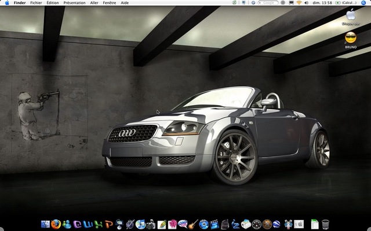Open the Finder menu

coord(19,3)
